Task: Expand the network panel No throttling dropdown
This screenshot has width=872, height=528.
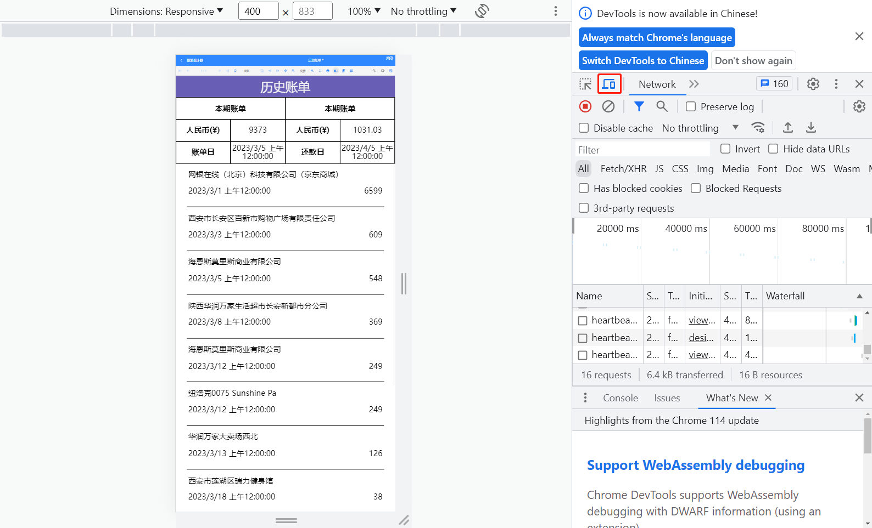Action: tap(700, 128)
